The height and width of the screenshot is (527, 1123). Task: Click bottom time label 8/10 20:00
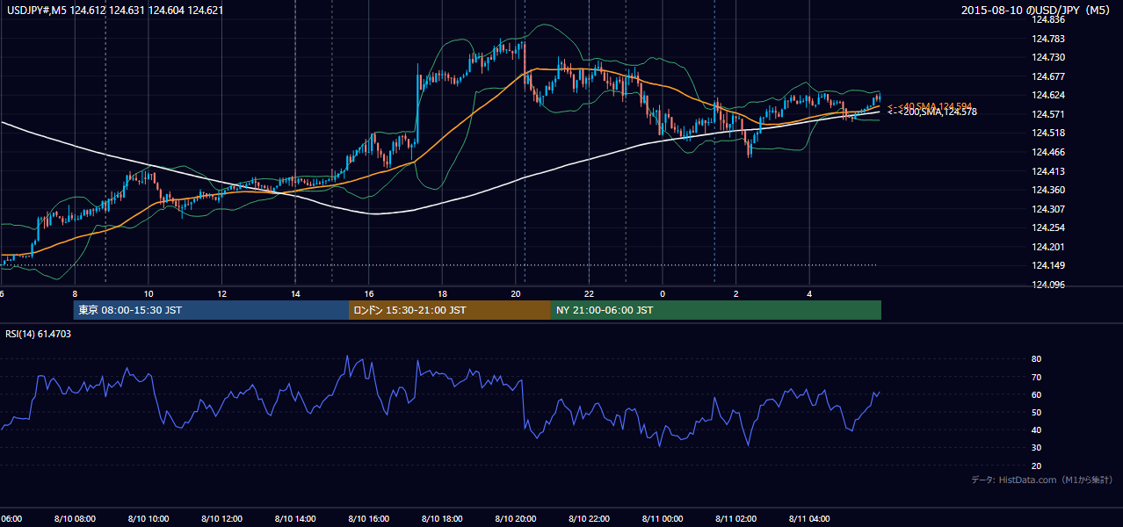(515, 519)
